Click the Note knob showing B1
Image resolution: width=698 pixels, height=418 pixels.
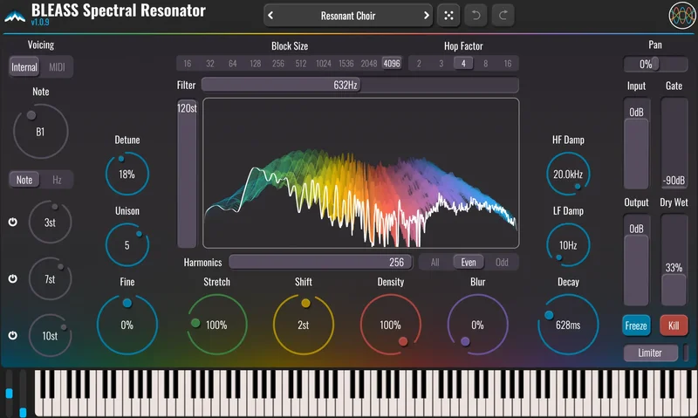click(x=40, y=131)
